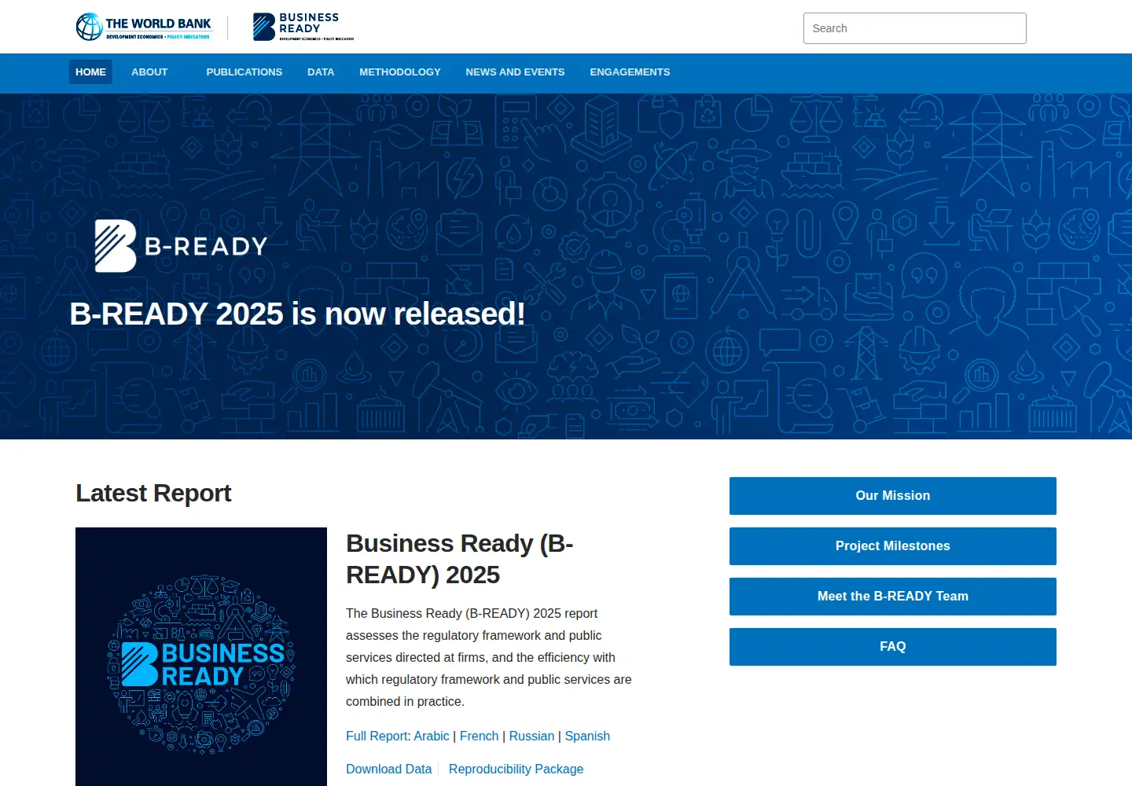This screenshot has width=1132, height=786.
Task: Open the Arabic report version
Action: (432, 736)
